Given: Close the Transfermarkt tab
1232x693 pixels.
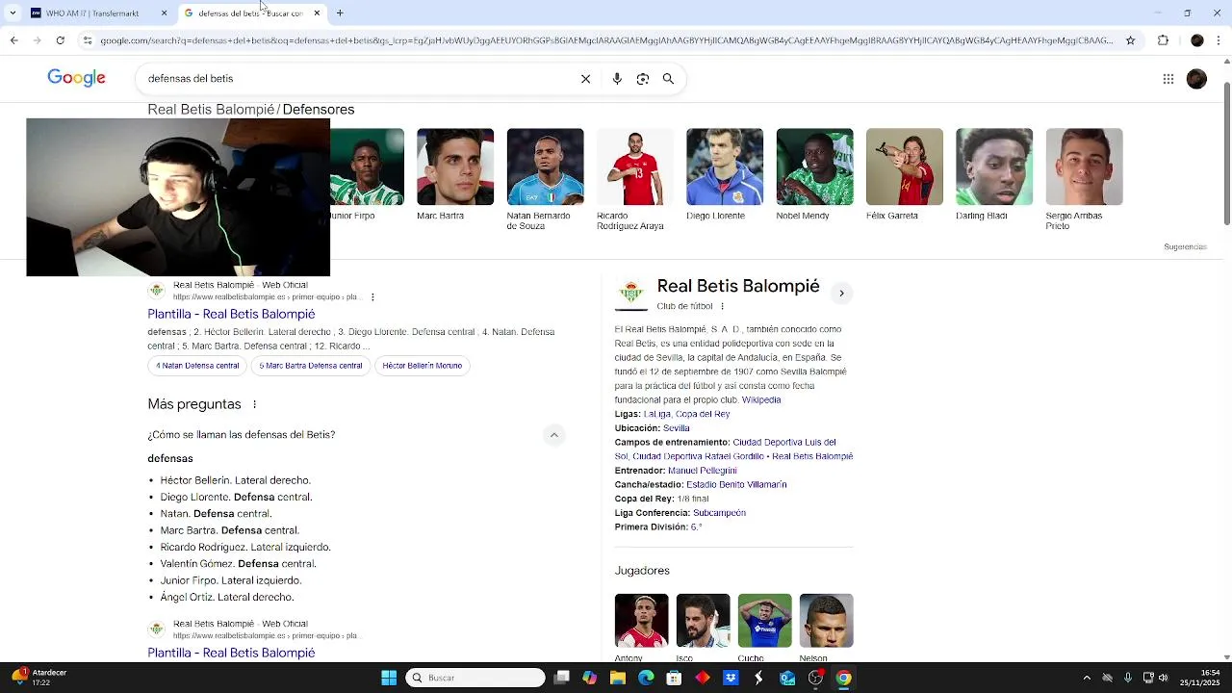Looking at the screenshot, I should 164,13.
